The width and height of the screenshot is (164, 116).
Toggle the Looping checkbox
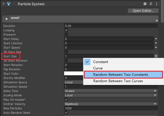tap(66, 30)
